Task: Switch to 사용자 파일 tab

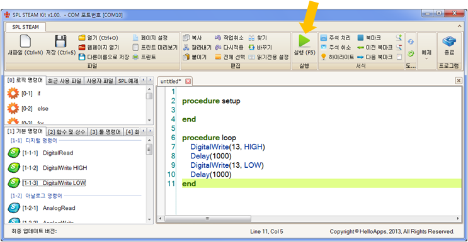Action: pyautogui.click(x=100, y=80)
